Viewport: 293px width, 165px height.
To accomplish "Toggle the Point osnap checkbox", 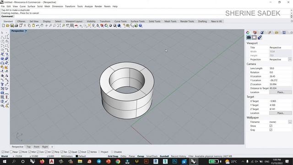I will click(20, 152).
